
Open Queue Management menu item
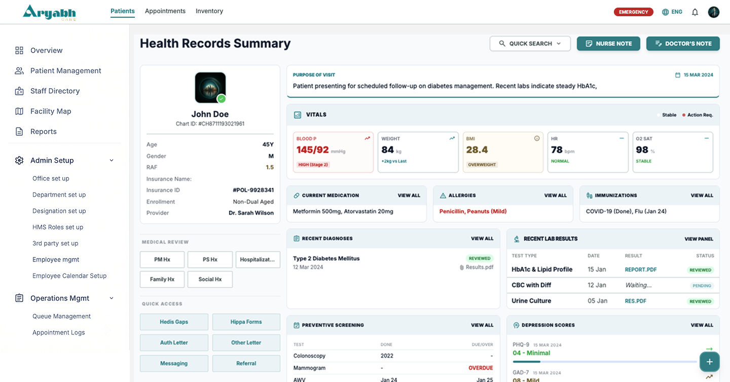[62, 316]
